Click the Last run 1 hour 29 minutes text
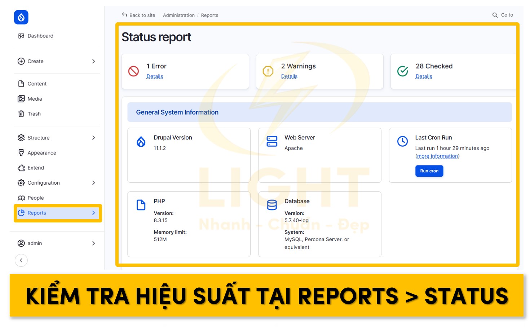Image resolution: width=530 pixels, height=327 pixels. pyautogui.click(x=452, y=148)
